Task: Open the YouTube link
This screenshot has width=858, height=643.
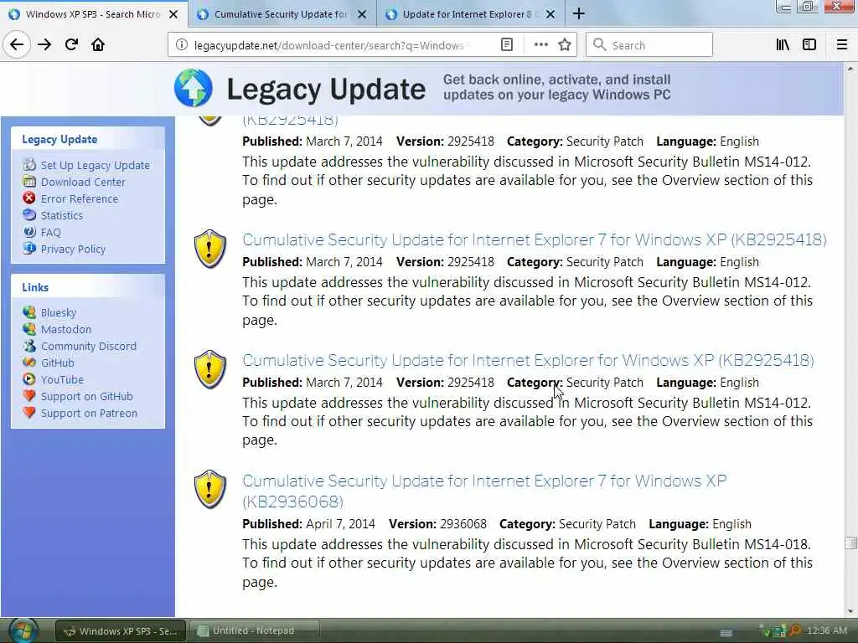Action: coord(62,379)
